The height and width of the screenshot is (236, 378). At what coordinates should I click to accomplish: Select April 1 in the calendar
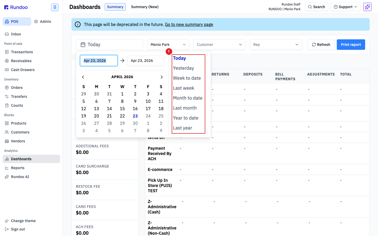coord(122,94)
